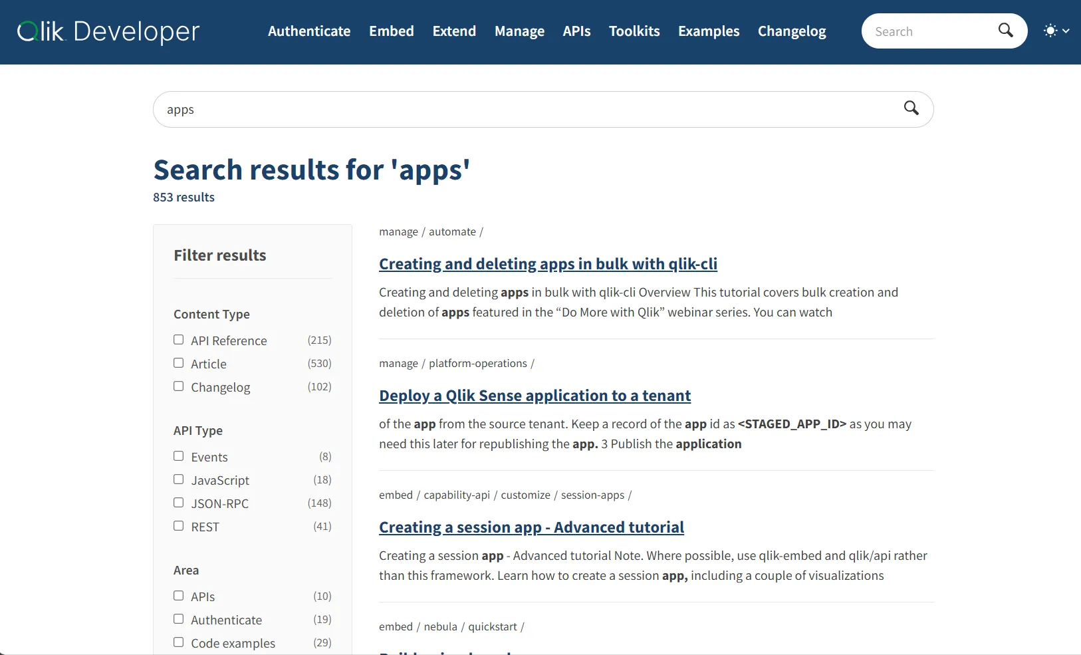Click the capability-api breadcrumb link
The width and height of the screenshot is (1081, 655).
(x=455, y=495)
